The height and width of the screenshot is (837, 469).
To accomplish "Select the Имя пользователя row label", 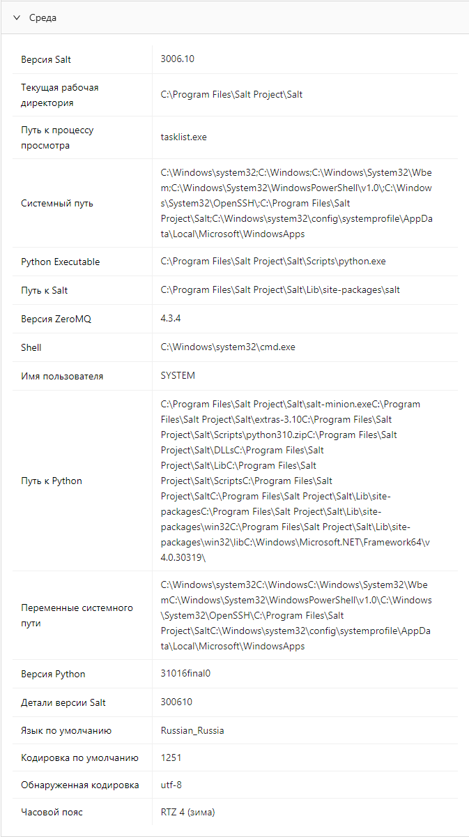I will click(x=62, y=376).
